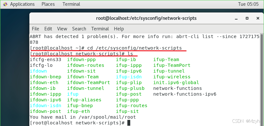The width and height of the screenshot is (264, 126).
Task: Click the cyan ifdown entry
Action: pyautogui.click(x=38, y=71)
